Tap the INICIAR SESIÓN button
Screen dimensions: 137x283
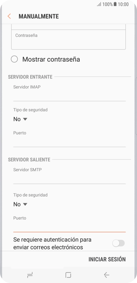click(x=107, y=259)
